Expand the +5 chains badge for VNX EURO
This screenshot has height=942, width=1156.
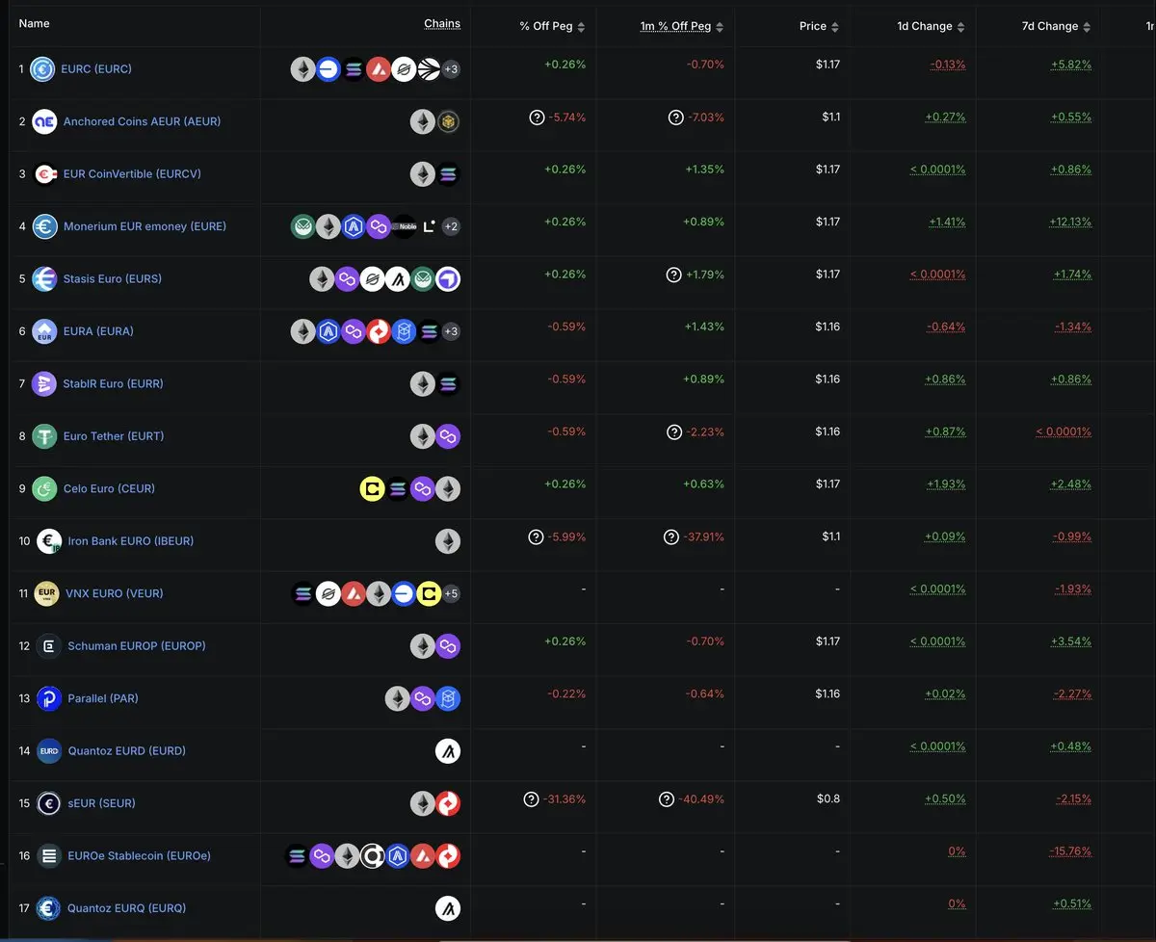[x=451, y=594]
